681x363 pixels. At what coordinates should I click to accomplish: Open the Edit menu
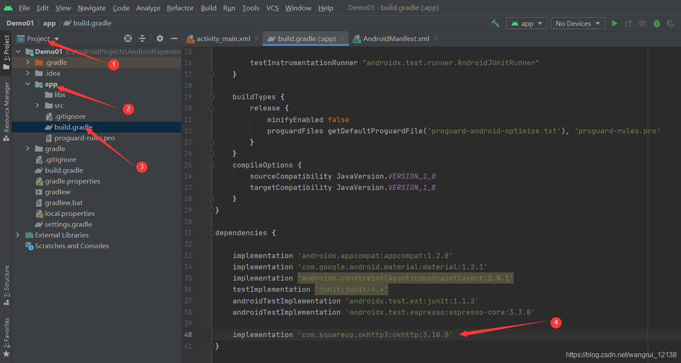(43, 8)
